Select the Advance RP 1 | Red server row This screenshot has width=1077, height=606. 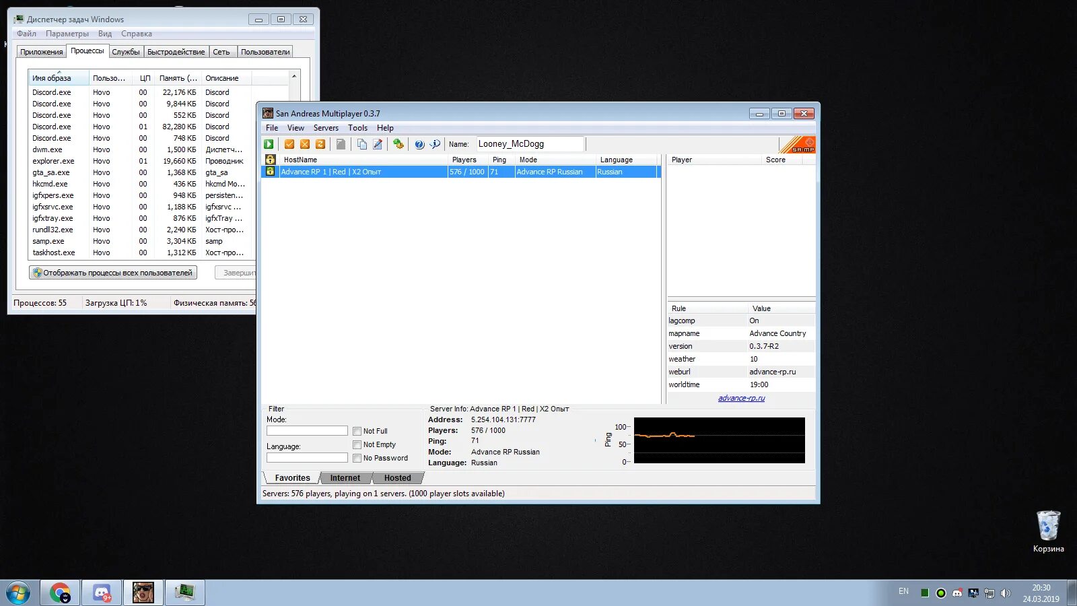point(461,172)
